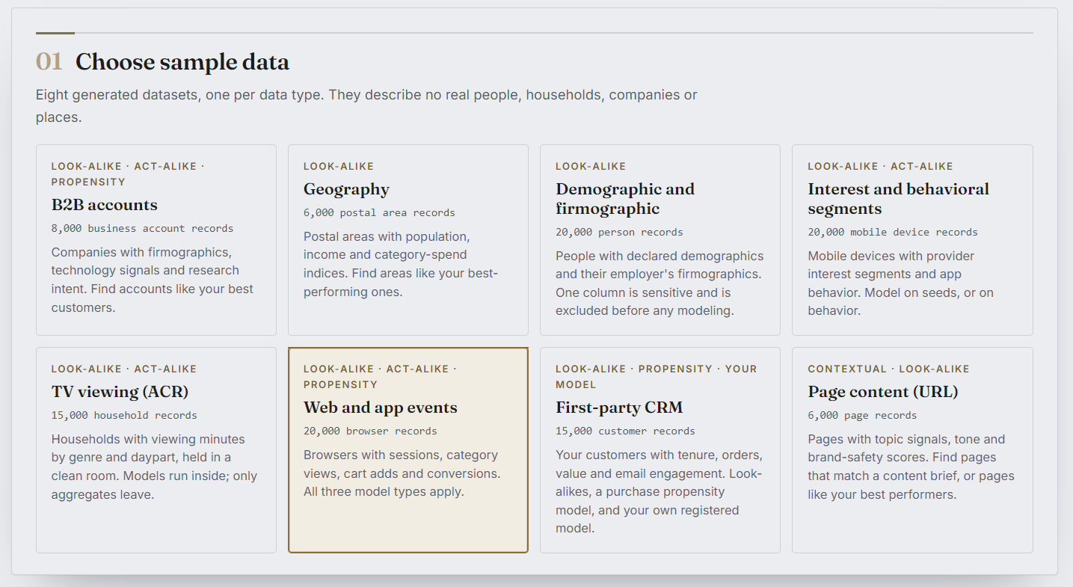The image size is (1073, 587).
Task: Click the "Mobile devices with provider interest segments" description
Action: pos(901,283)
